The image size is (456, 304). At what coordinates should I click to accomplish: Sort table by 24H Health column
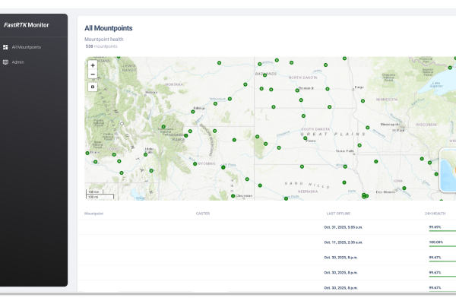point(435,214)
